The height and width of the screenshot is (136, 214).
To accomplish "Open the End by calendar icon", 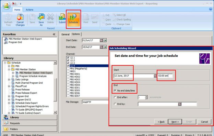I will click(180, 104).
